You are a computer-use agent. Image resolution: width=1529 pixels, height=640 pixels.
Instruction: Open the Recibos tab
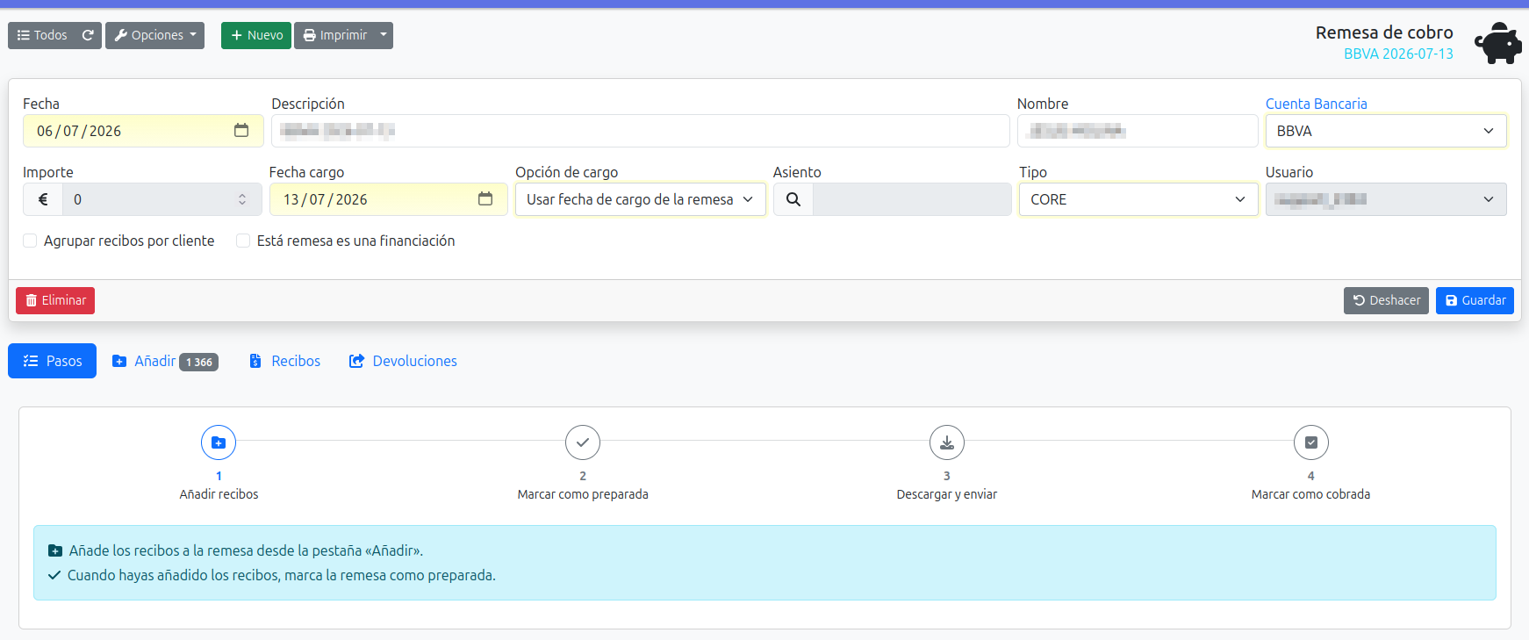(x=284, y=361)
